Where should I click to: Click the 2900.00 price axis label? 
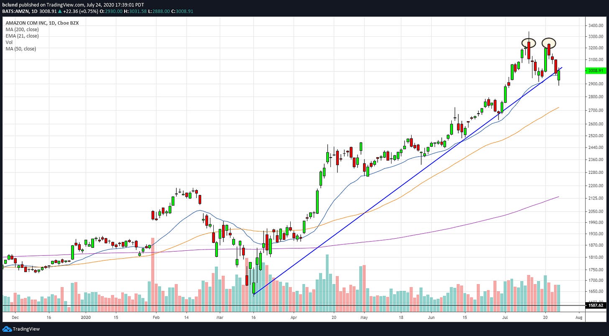coord(596,84)
